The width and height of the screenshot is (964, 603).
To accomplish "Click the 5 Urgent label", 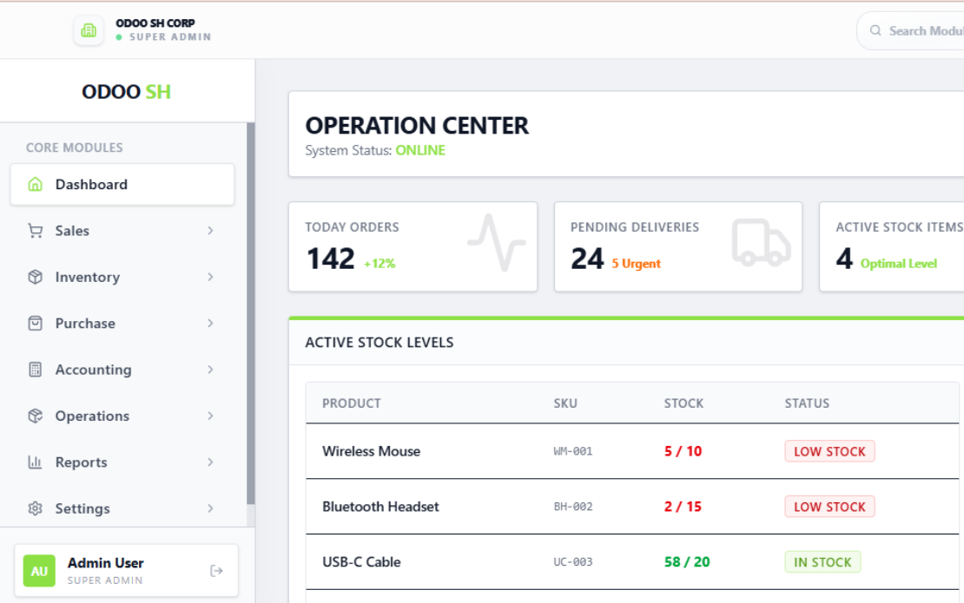I will click(637, 264).
